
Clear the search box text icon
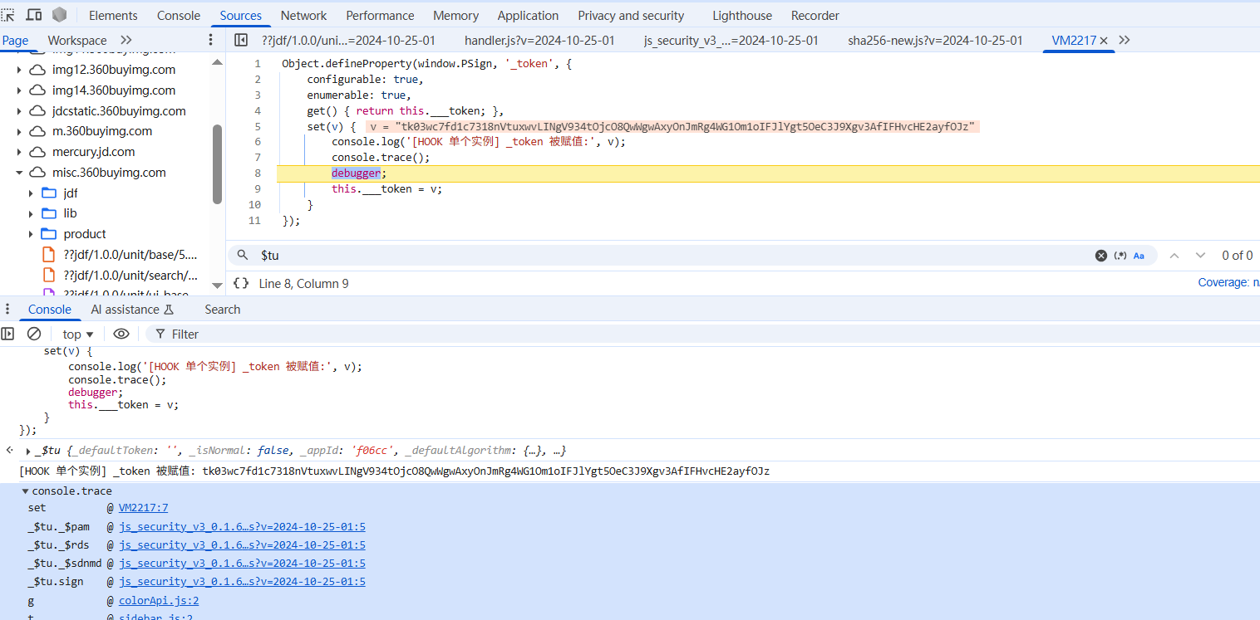1100,256
